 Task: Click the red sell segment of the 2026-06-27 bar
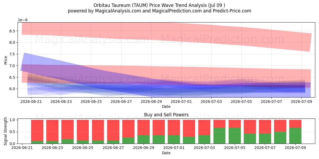pos(113,130)
